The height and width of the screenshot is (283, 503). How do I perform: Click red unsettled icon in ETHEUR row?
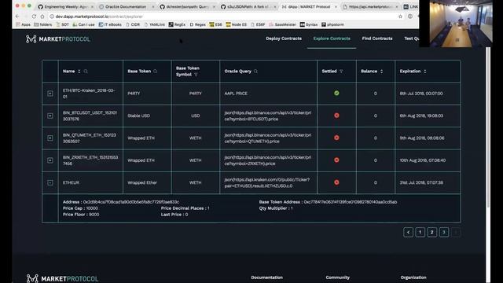[x=336, y=182]
